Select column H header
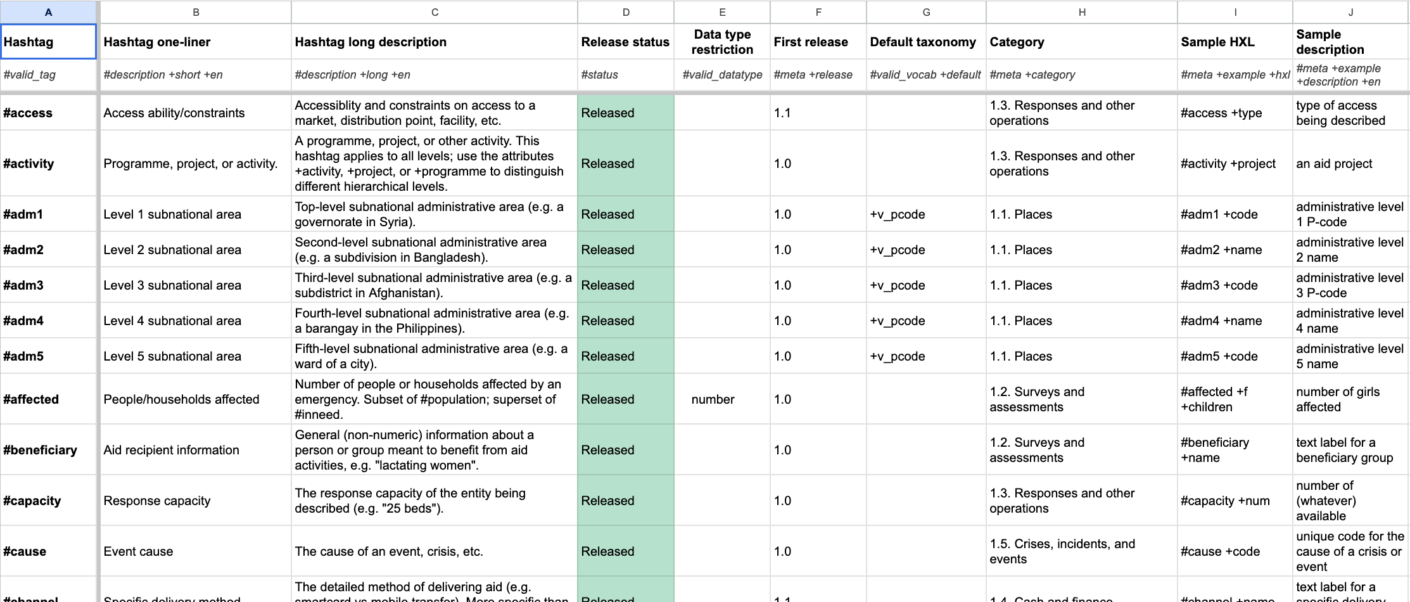This screenshot has height=602, width=1410. click(1081, 12)
